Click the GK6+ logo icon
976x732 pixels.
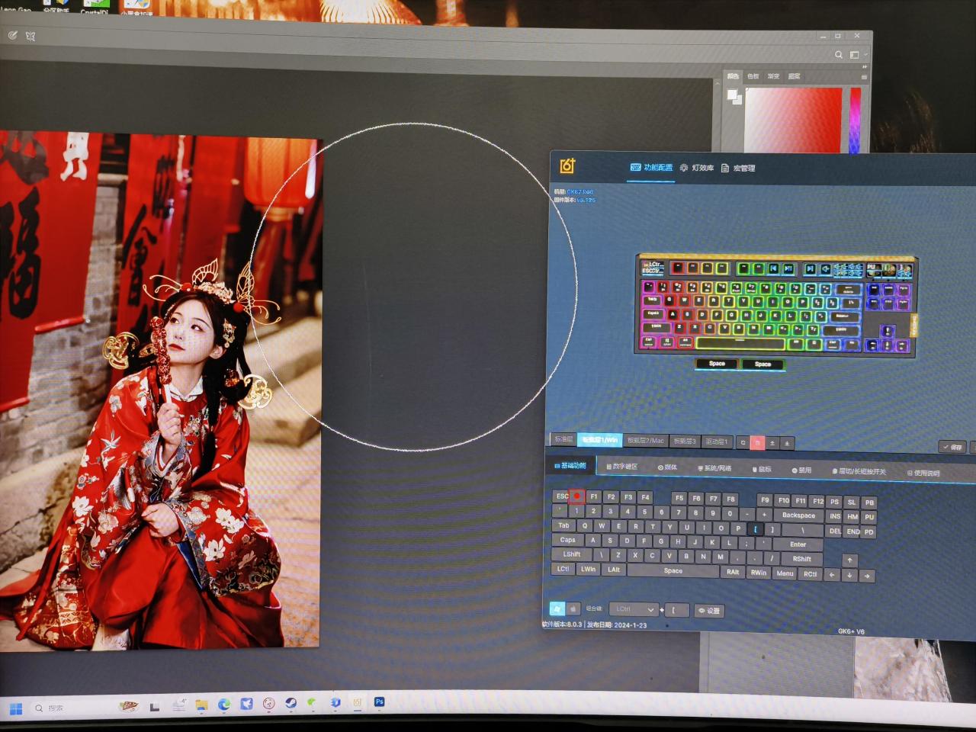[x=567, y=165]
